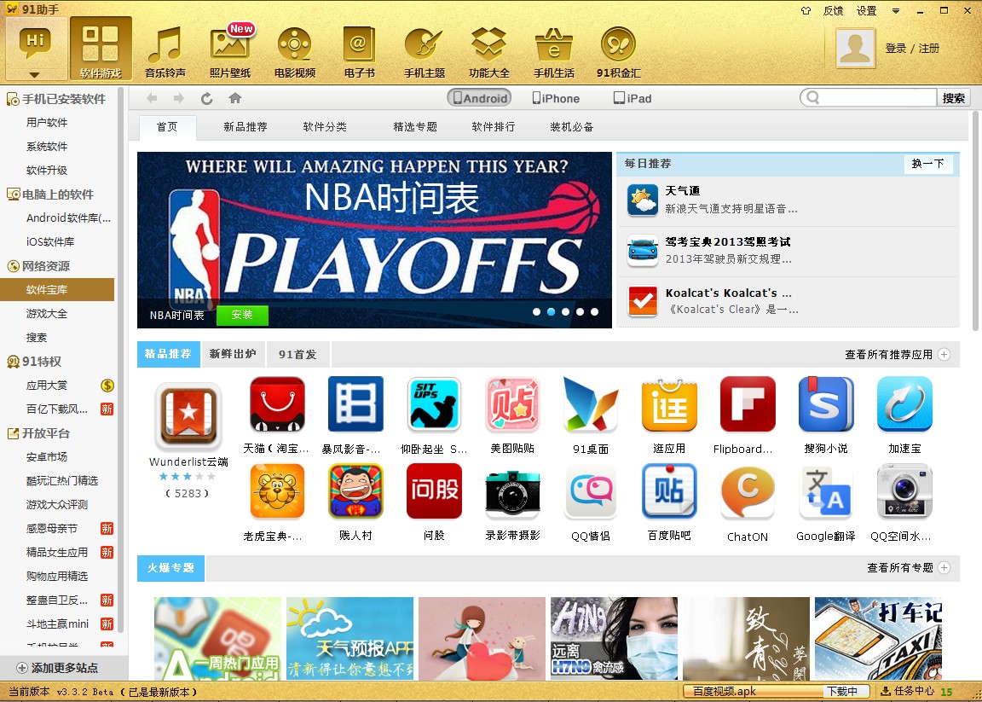This screenshot has height=702, width=982.
Task: Click the Hi device button
Action: [35, 49]
